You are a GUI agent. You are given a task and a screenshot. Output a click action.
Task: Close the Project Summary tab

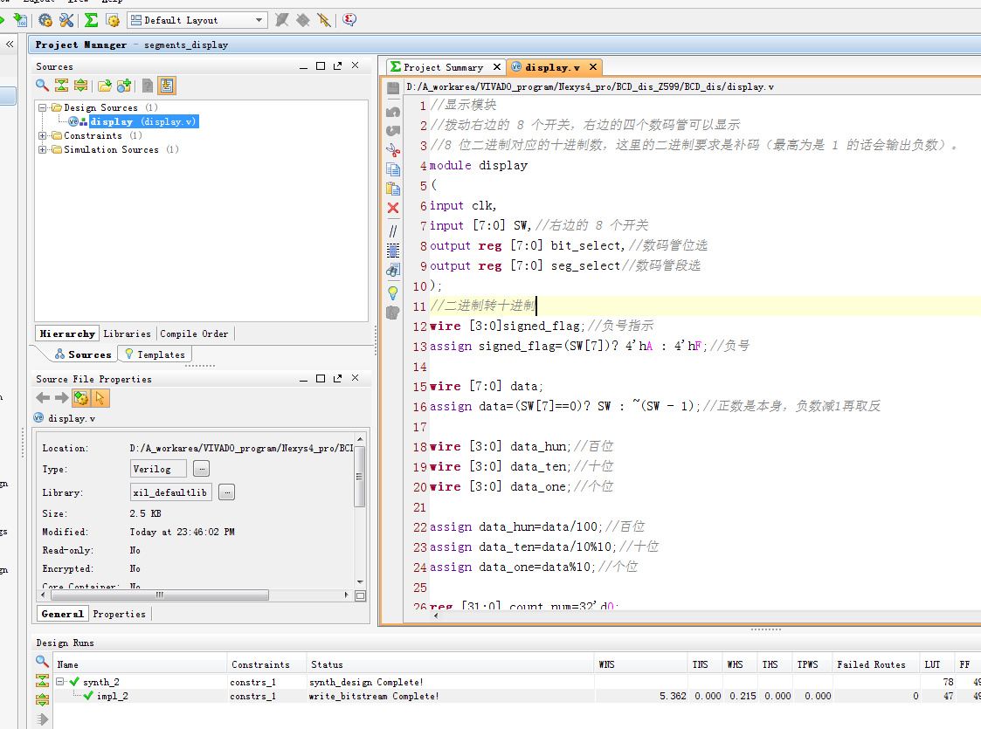pos(497,67)
